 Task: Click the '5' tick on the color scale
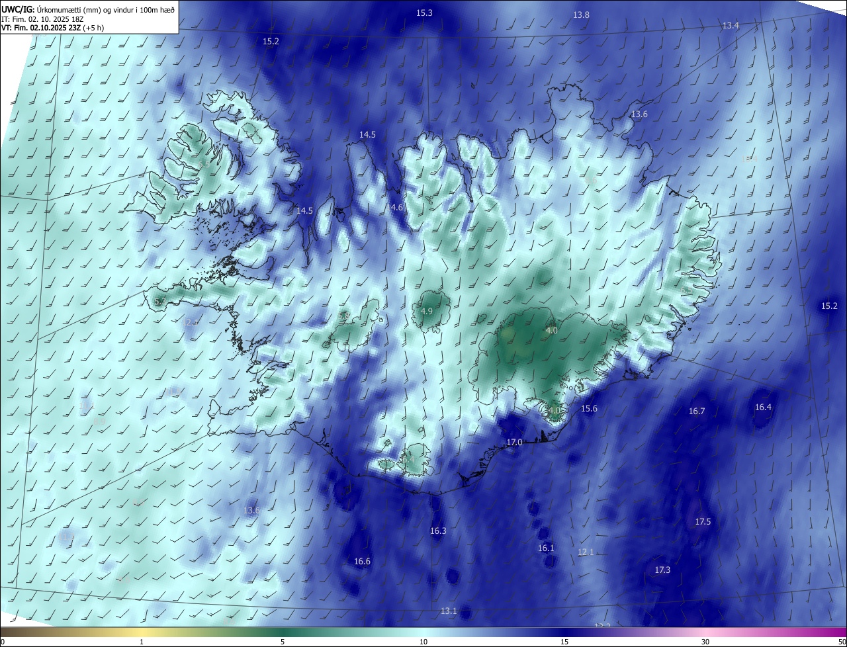pos(283,642)
